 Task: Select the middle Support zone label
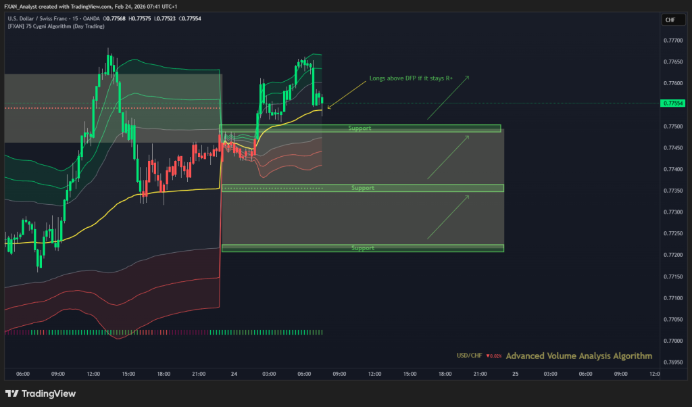pyautogui.click(x=363, y=188)
